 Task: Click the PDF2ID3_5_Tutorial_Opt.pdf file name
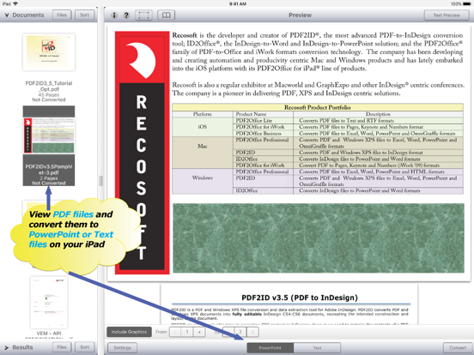[x=49, y=86]
